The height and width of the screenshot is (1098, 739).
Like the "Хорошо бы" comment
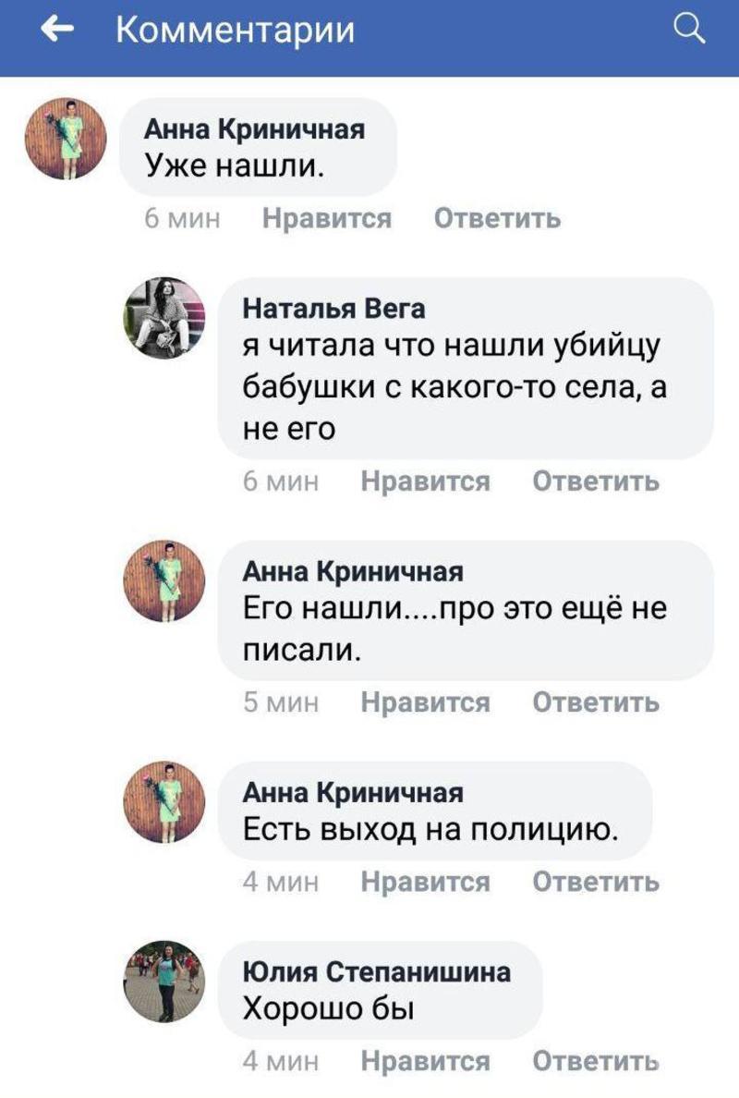click(x=425, y=1060)
